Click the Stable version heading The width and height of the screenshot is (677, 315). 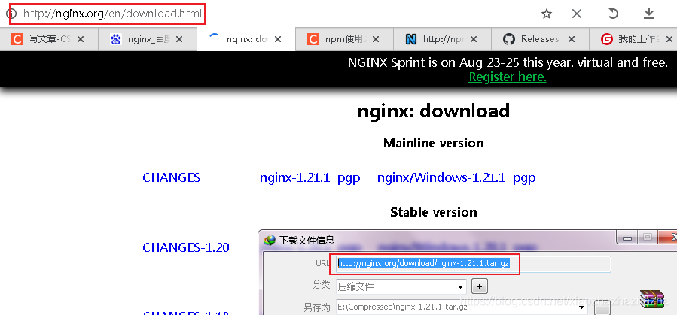point(434,212)
